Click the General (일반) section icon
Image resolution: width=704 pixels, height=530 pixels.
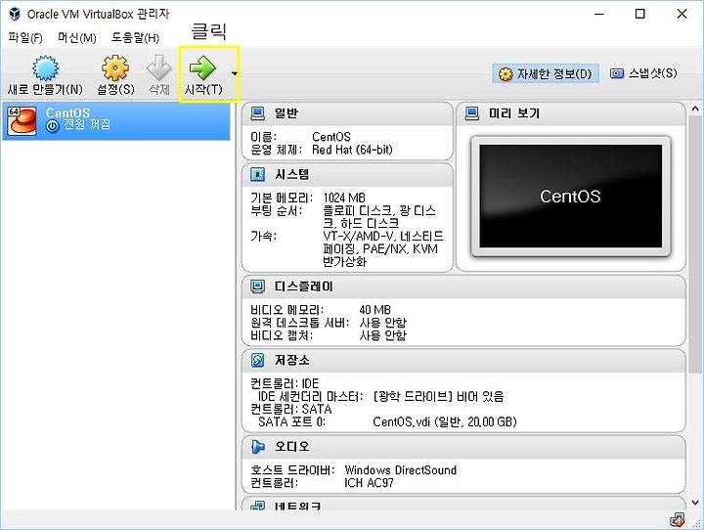coord(257,113)
